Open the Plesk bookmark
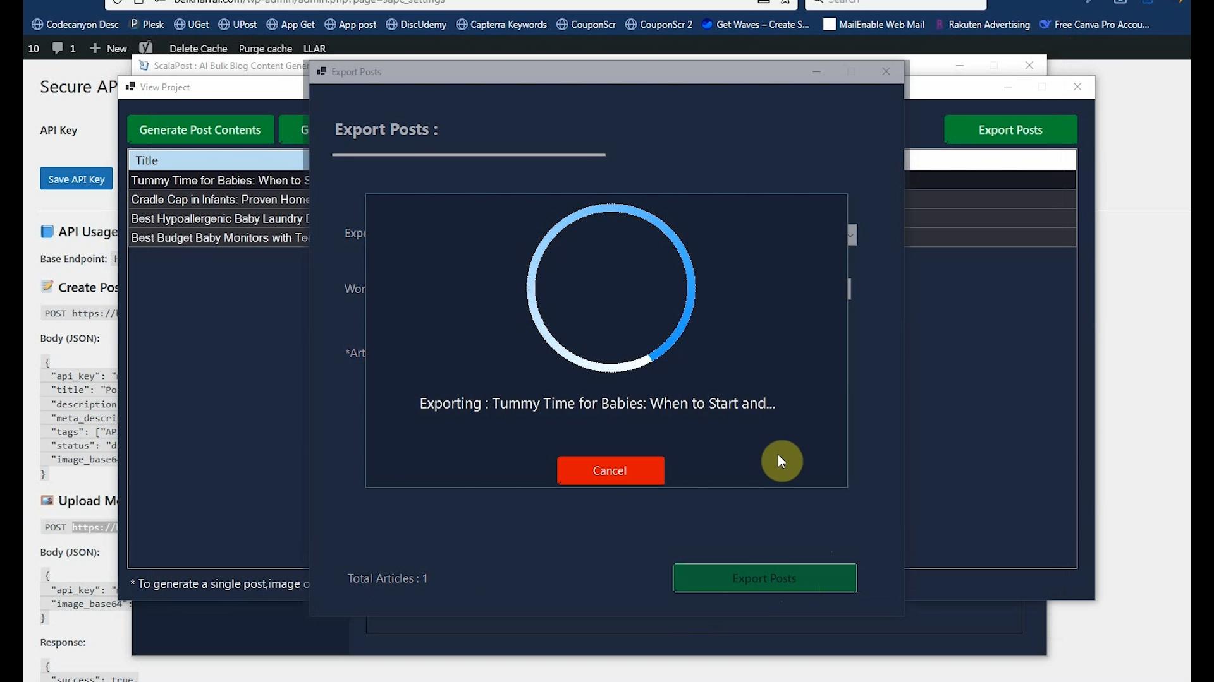The image size is (1214, 682). [146, 24]
